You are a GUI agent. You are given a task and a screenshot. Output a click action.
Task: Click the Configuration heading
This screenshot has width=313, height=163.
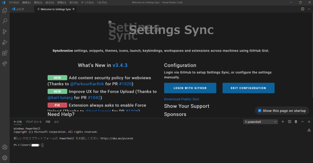point(180,65)
